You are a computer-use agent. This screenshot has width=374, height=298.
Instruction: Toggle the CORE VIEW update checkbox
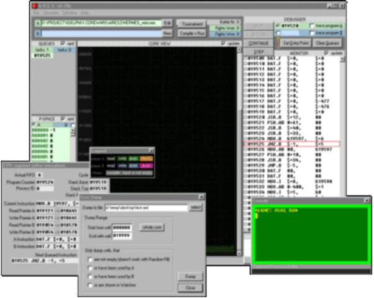click(x=223, y=43)
